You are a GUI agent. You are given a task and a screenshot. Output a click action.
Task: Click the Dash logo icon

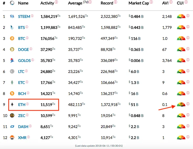(x=12, y=126)
